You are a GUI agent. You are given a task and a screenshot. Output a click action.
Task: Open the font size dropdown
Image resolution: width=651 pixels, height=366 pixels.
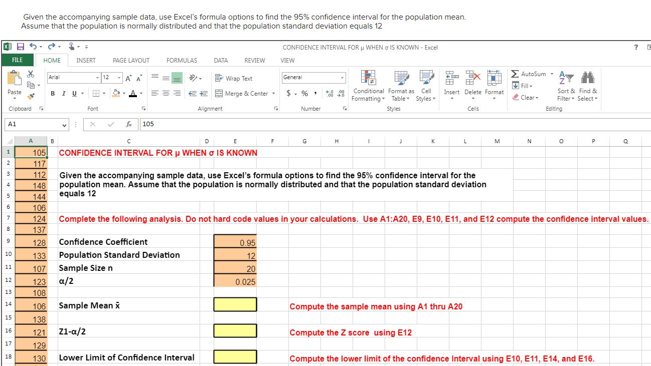pos(118,78)
